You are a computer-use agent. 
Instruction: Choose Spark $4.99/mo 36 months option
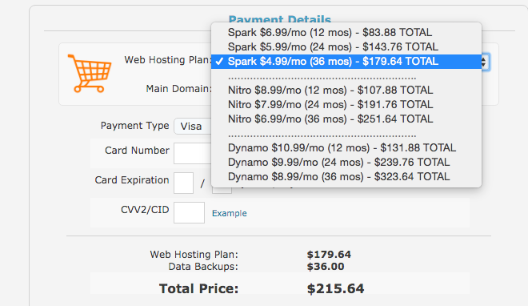tap(346, 62)
